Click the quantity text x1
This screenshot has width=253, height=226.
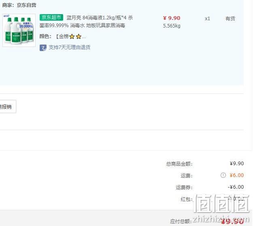click(207, 19)
